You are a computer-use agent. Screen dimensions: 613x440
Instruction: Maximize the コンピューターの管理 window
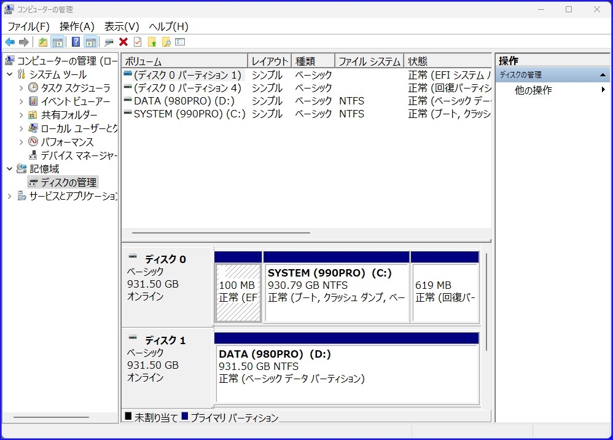pos(569,9)
